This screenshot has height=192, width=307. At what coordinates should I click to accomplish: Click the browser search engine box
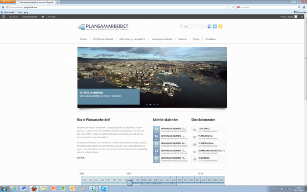[269, 7]
